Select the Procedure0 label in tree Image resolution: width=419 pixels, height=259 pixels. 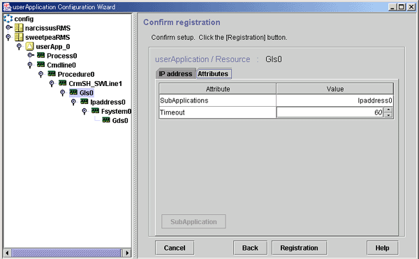[x=76, y=74]
